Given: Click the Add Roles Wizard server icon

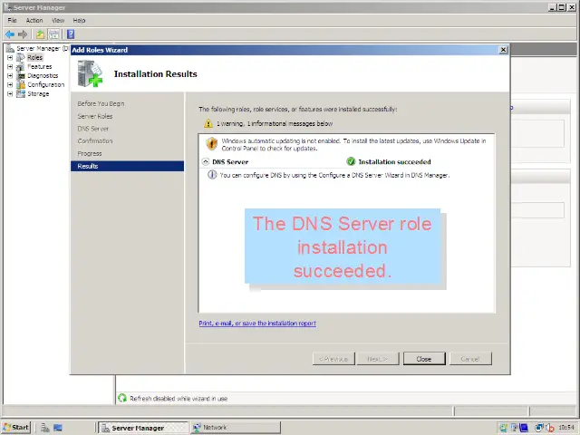Looking at the screenshot, I should click(x=90, y=73).
